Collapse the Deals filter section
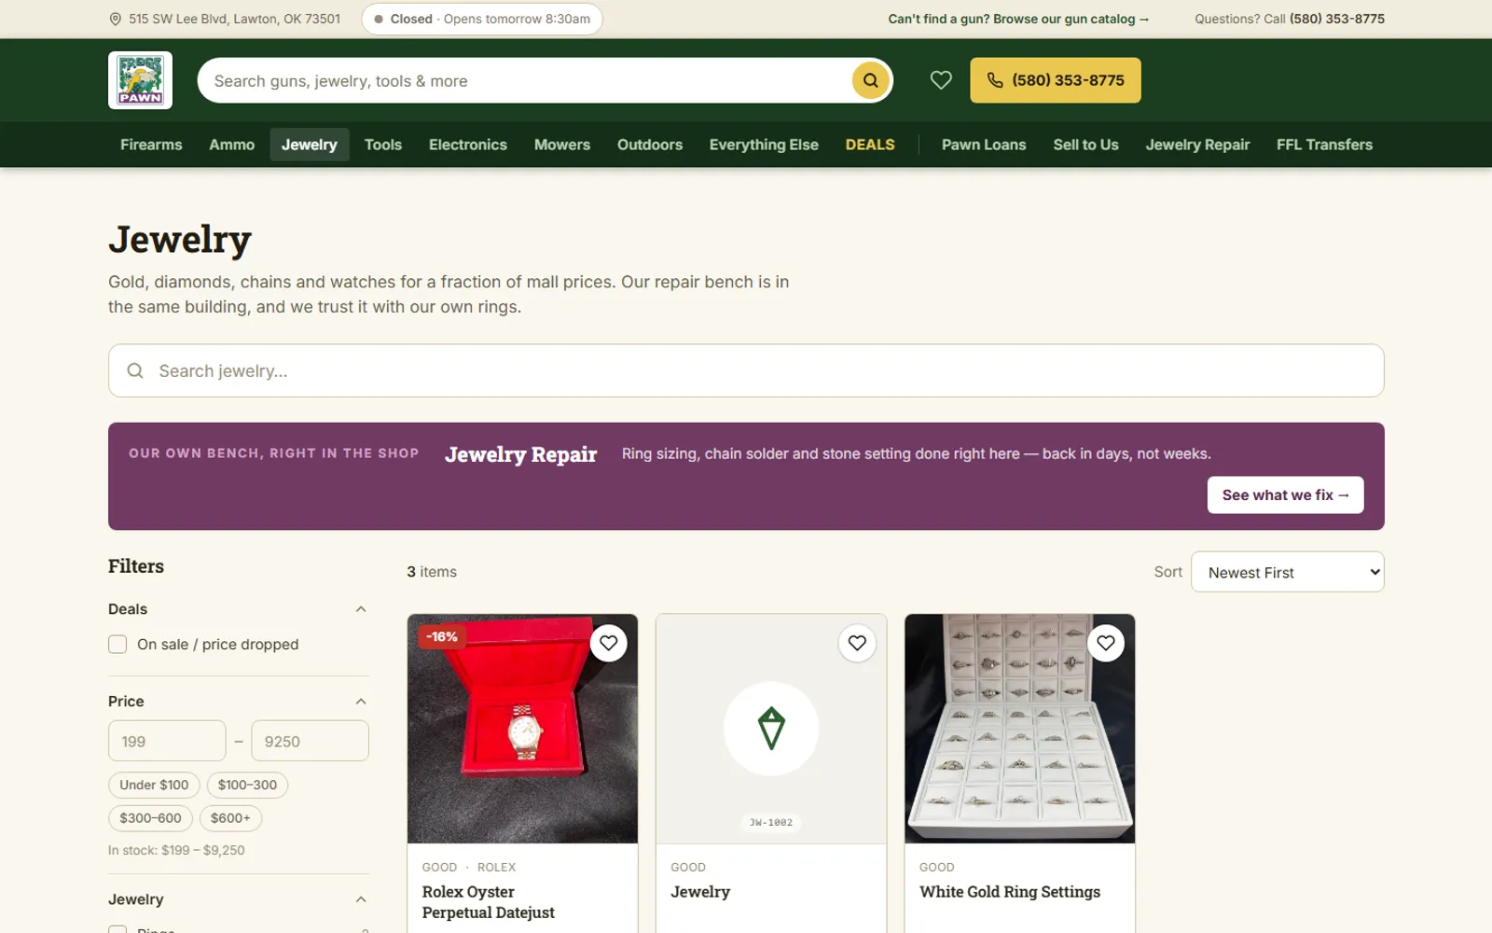This screenshot has width=1492, height=933. pyautogui.click(x=361, y=609)
